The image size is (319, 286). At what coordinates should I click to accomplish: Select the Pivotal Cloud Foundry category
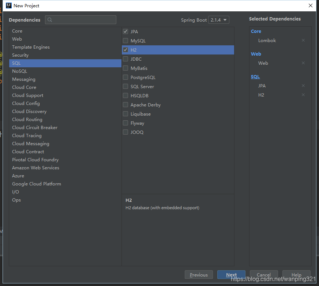pos(65,160)
